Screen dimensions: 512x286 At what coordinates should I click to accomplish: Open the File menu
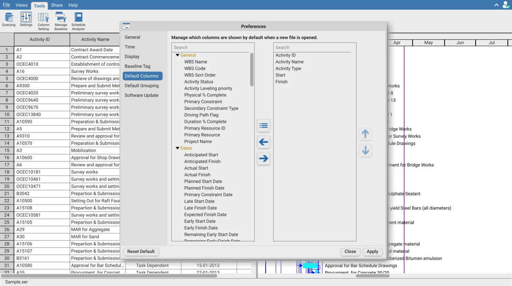pyautogui.click(x=6, y=5)
